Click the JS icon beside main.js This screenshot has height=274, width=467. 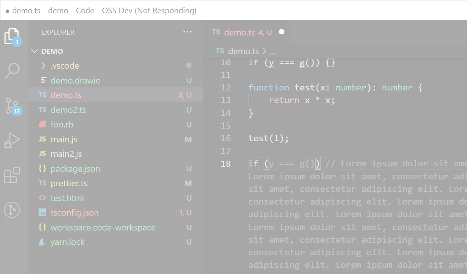[42, 139]
